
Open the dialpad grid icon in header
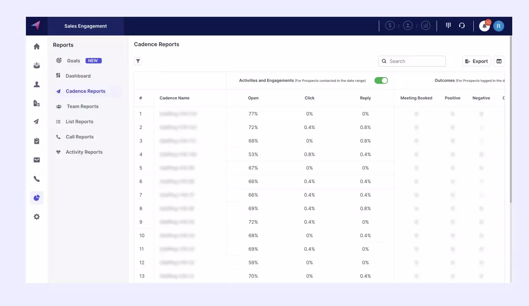pyautogui.click(x=448, y=26)
